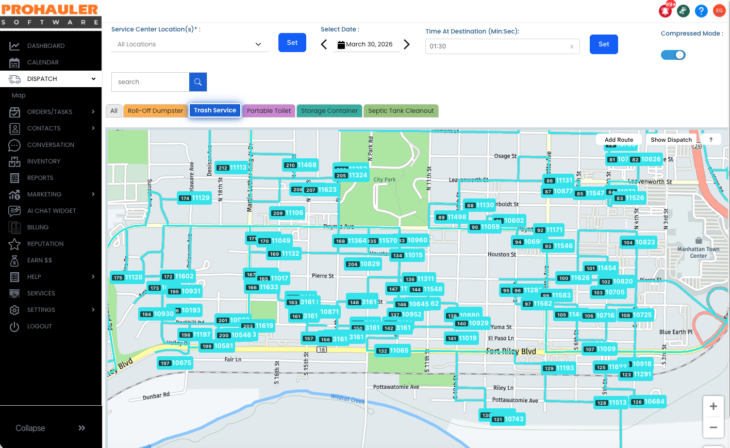The width and height of the screenshot is (730, 448).
Task: Zoom out the map with minus button
Action: click(714, 427)
